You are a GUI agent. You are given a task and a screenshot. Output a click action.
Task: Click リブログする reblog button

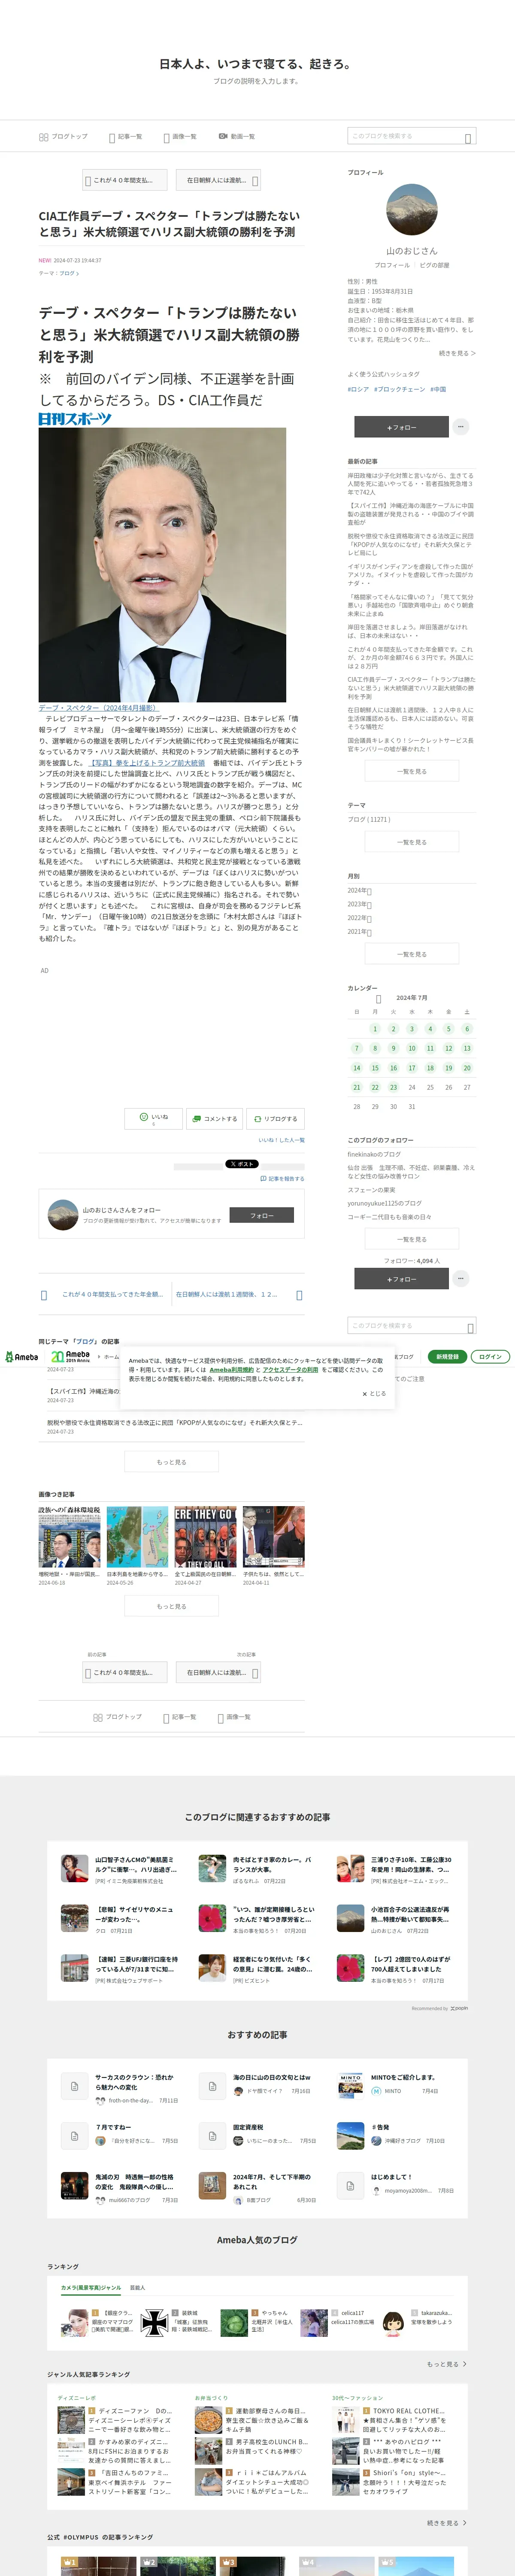275,1118
